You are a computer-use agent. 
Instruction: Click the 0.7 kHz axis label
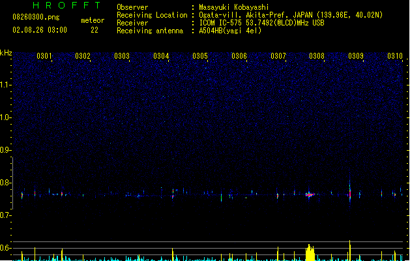coord(6,215)
